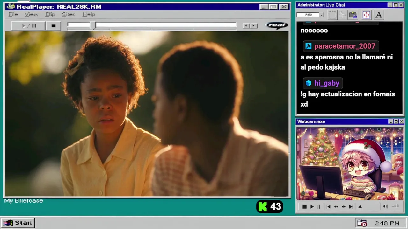Viewport: 408px width, 229px height.
Task: Open the View menu in RealPlayer
Action: coord(31,14)
